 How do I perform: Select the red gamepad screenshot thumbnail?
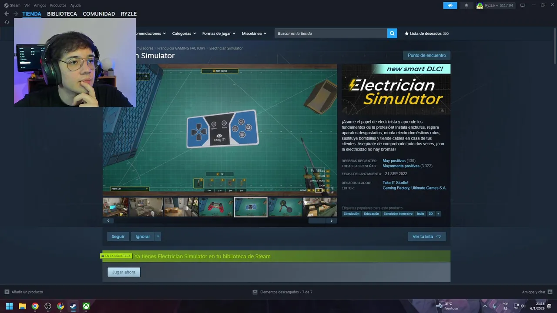point(216,207)
